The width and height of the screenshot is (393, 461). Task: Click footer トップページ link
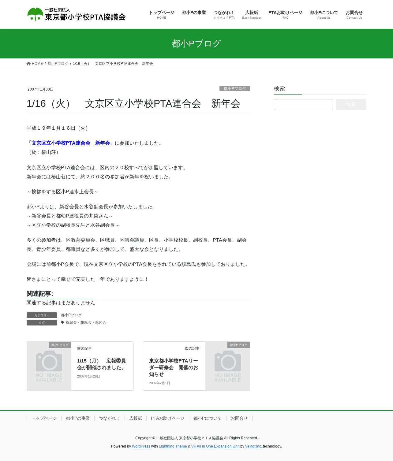(x=44, y=418)
